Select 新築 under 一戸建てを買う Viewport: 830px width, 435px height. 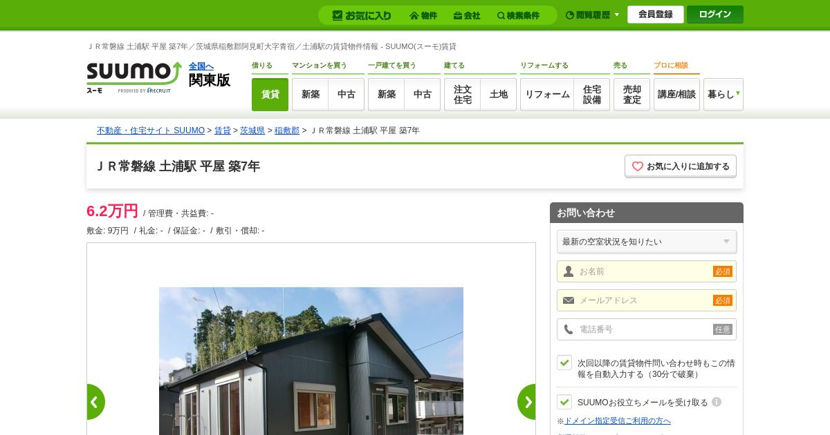point(386,95)
